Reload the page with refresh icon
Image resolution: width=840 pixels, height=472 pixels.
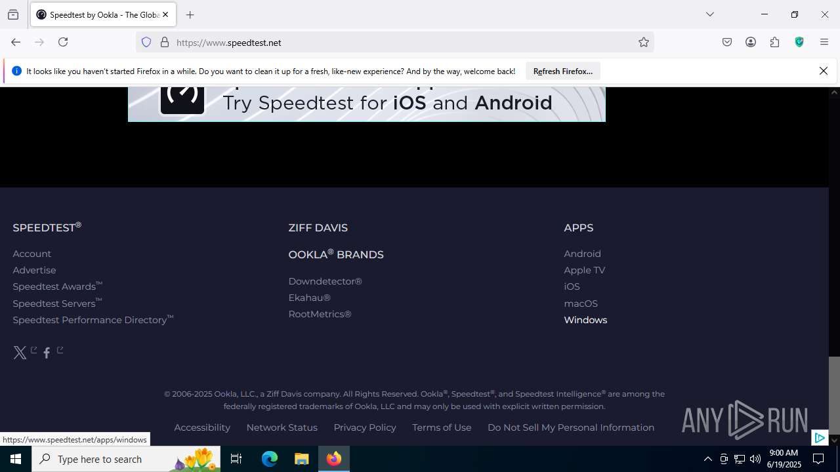click(x=63, y=42)
